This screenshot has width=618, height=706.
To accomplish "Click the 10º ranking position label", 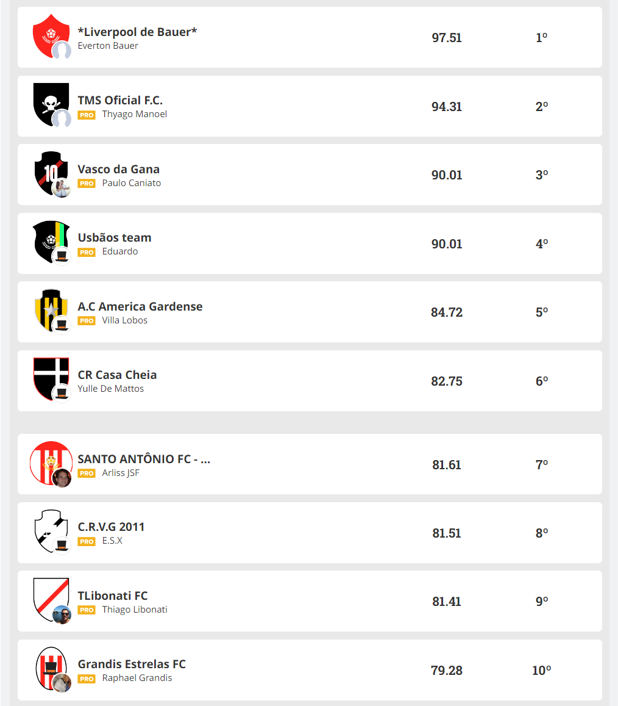I will click(x=541, y=671).
